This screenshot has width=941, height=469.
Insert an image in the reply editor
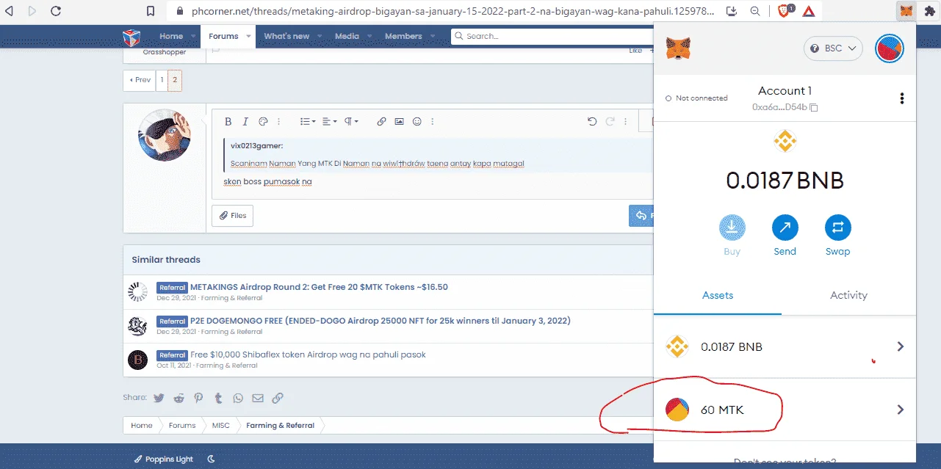tap(399, 121)
